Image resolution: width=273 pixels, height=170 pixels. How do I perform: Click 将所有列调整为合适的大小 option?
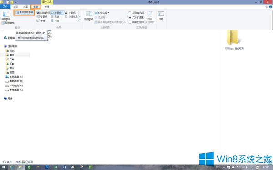tap(110, 22)
